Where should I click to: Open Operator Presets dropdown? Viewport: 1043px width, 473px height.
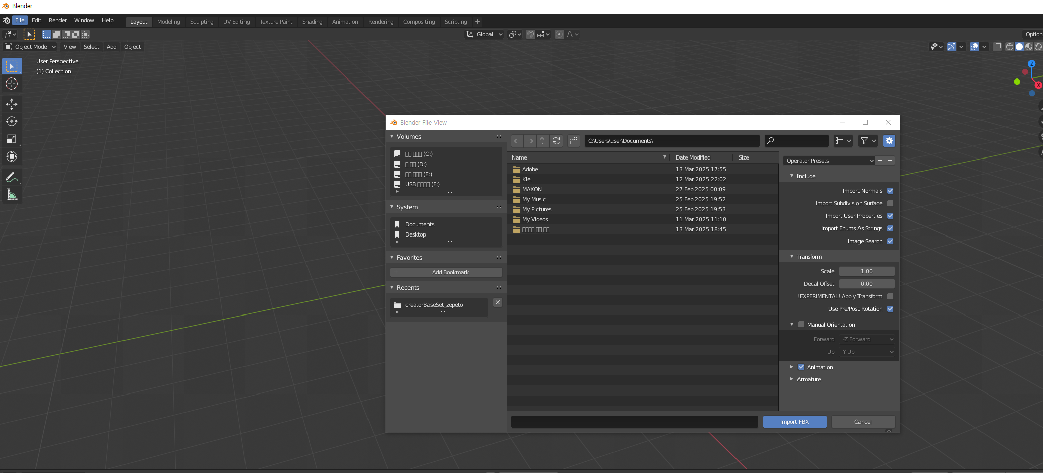point(829,161)
